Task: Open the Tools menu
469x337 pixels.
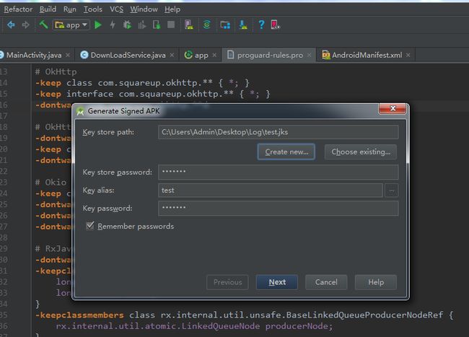Action: [x=93, y=9]
